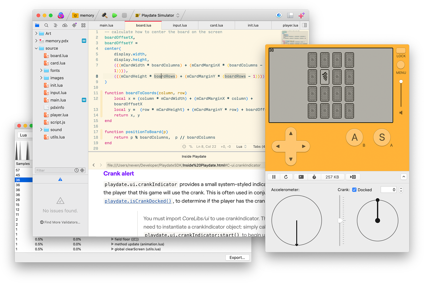Expand the images folder
This screenshot has height=283, width=424.
point(41,78)
